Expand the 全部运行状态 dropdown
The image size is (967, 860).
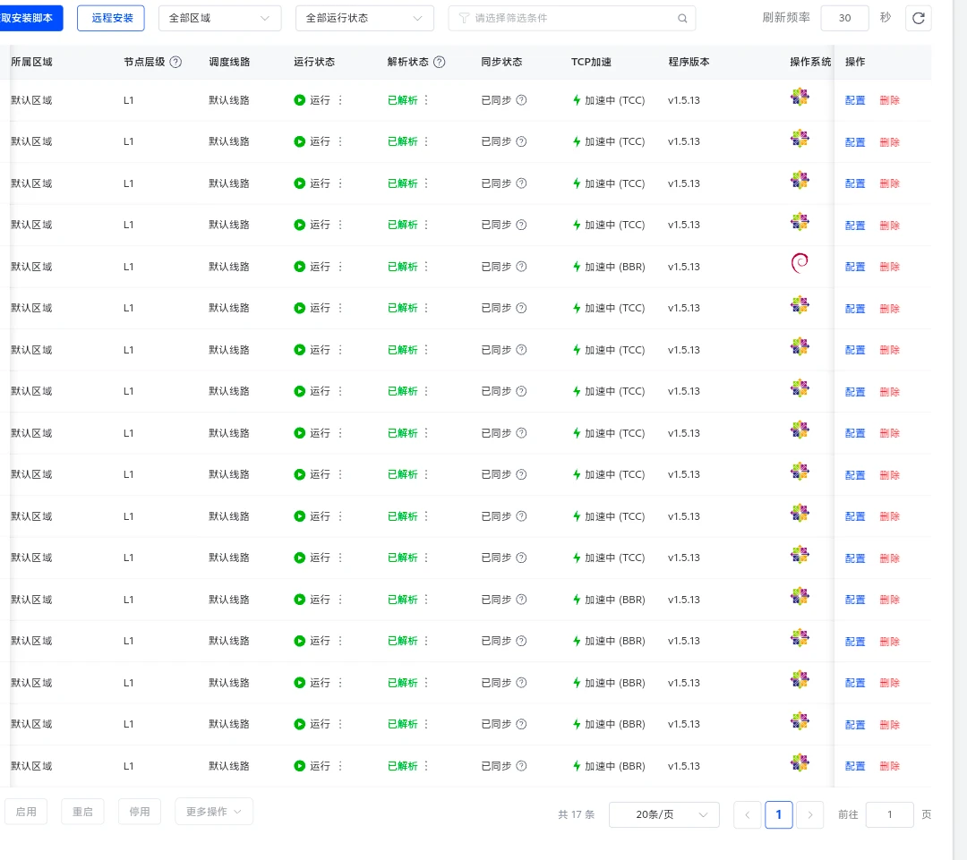point(364,18)
